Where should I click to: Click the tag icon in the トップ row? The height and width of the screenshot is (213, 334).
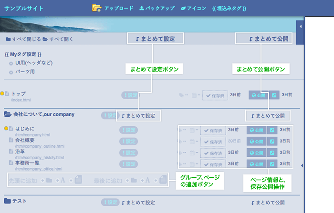[x=181, y=95]
